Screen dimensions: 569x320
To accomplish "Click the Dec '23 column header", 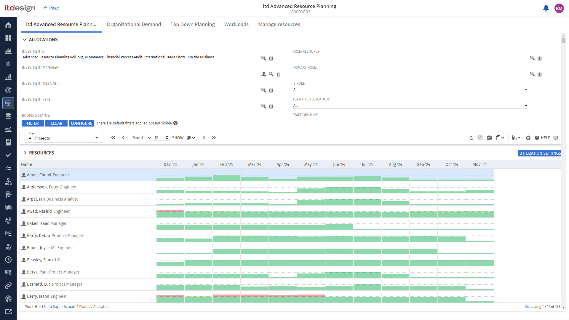I will click(170, 164).
